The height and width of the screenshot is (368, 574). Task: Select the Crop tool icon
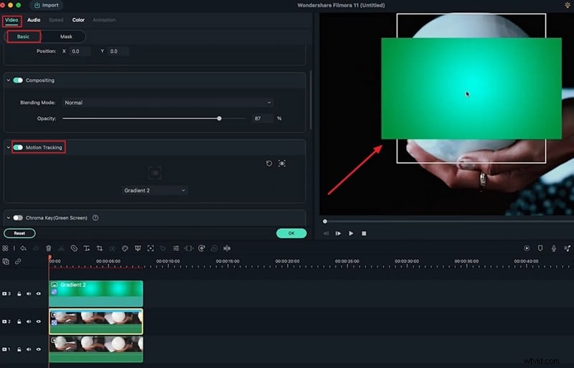[x=99, y=248]
